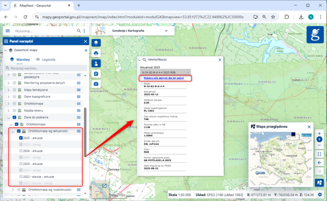Click the layers icon on map toolbar
Viewport: 327px width, 201px height.
[96, 43]
